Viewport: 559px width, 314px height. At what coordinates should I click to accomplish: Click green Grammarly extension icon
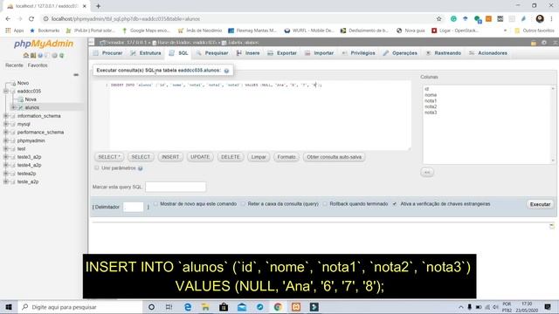coord(453,19)
